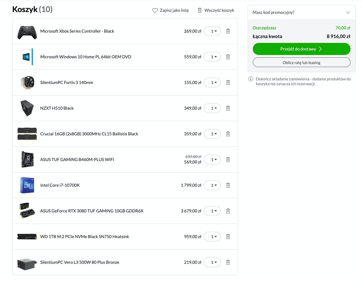
Task: Click the savings value '70,00 zł'
Action: coord(343,28)
